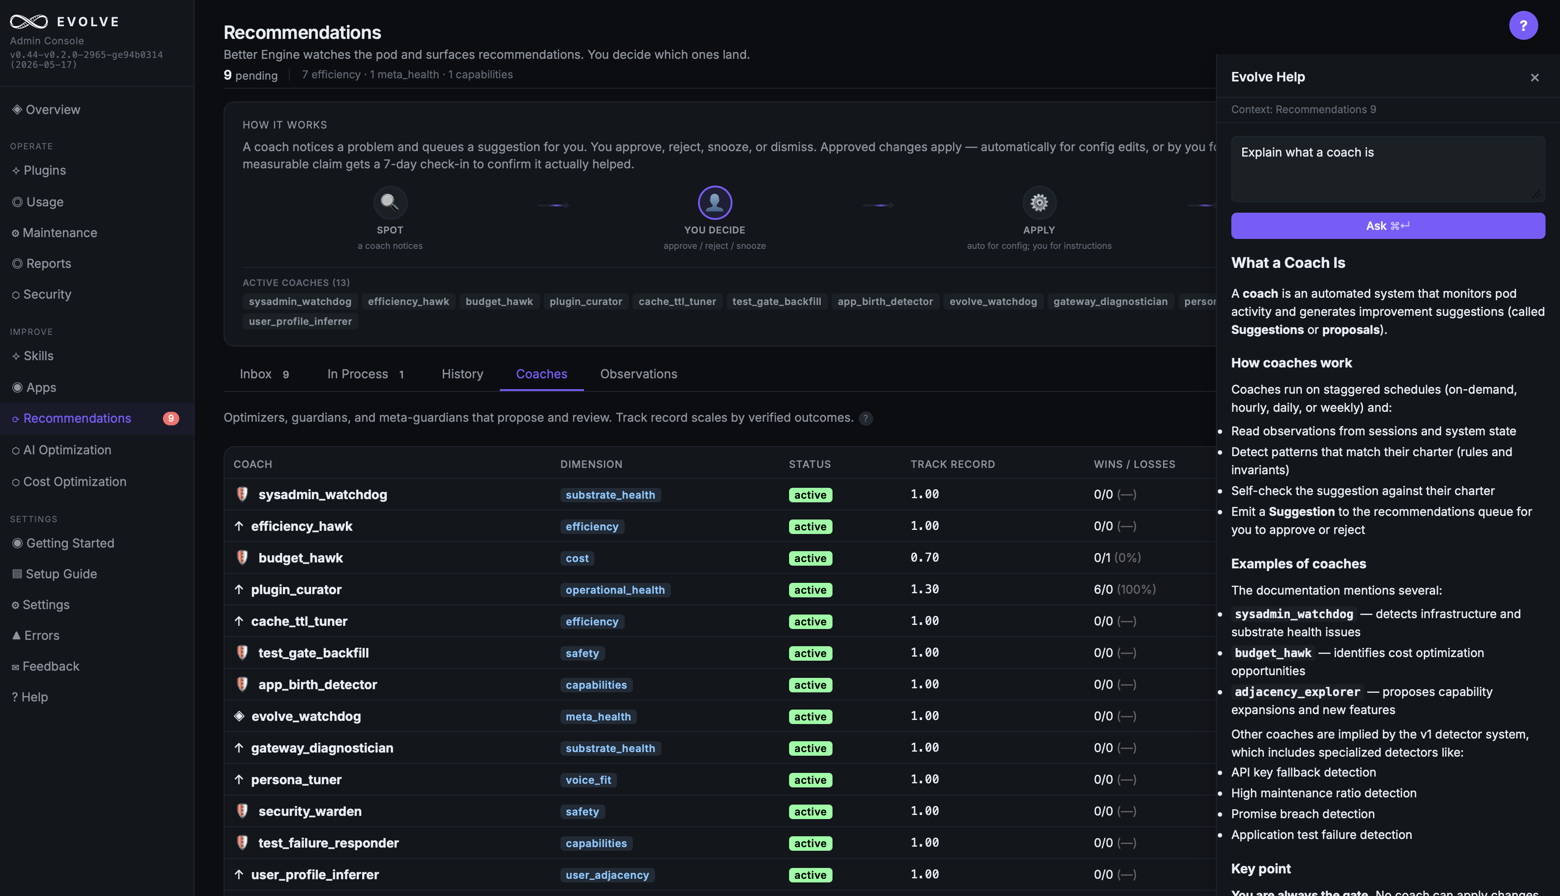1560x896 pixels.
Task: Click the meta_health dimension tag
Action: [x=598, y=716]
